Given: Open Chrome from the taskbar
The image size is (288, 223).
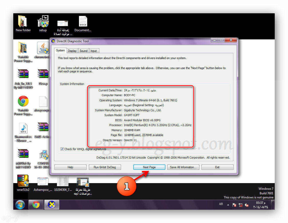Looking at the screenshot, I should pos(36,205).
